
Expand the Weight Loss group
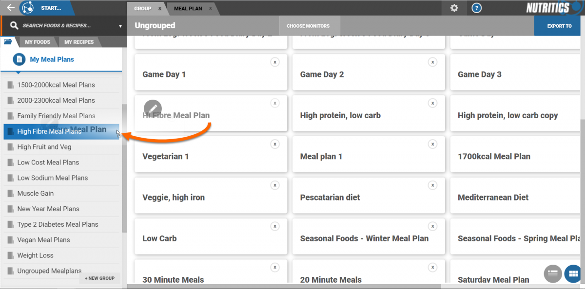pyautogui.click(x=36, y=255)
